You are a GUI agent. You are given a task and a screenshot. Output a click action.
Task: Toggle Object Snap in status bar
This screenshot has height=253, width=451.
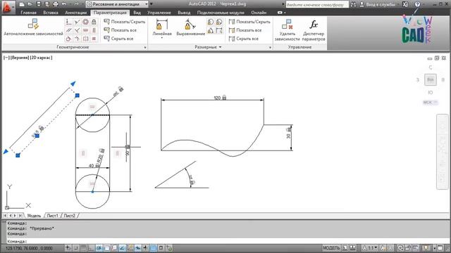click(107, 247)
